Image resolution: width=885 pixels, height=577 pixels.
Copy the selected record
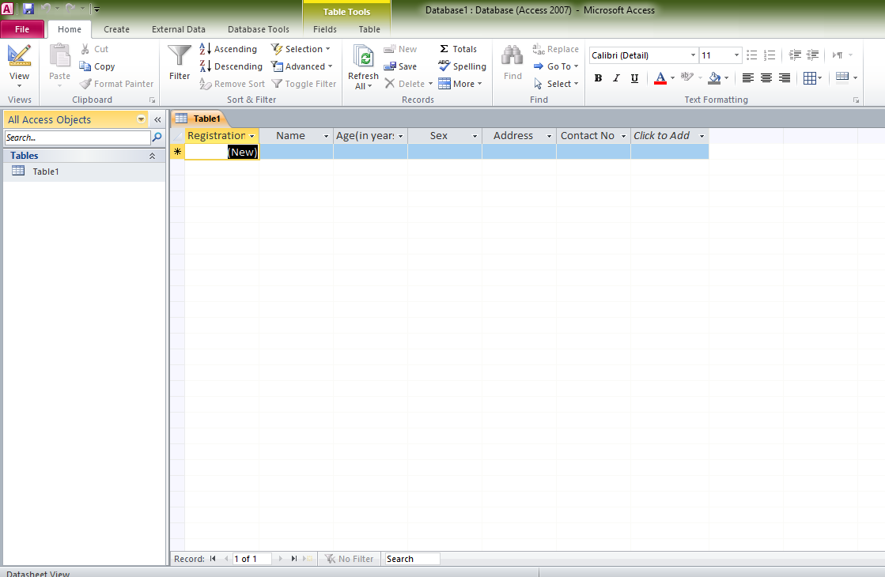click(x=97, y=66)
